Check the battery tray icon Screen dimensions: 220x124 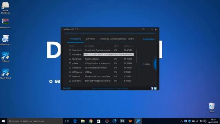tap(193, 121)
